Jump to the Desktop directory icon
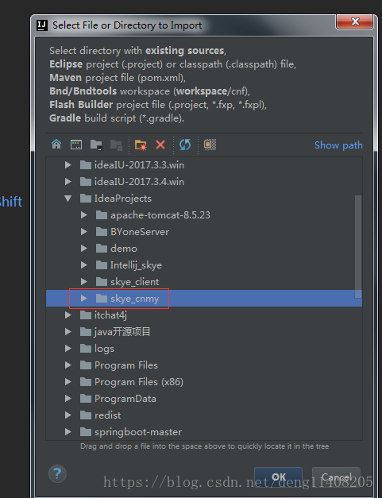 76,145
